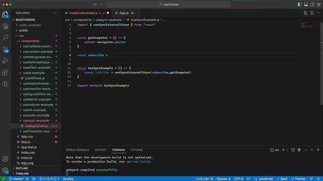The height and width of the screenshot is (181, 323).
Task: Click the components breadcrumb segment
Action: click(83, 20)
